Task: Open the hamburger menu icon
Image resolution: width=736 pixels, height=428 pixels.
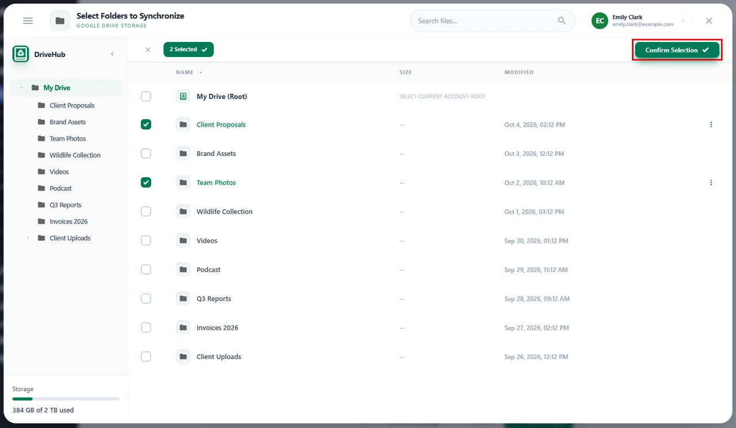Action: click(28, 21)
